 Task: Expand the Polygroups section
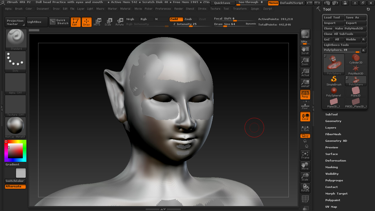point(334,181)
